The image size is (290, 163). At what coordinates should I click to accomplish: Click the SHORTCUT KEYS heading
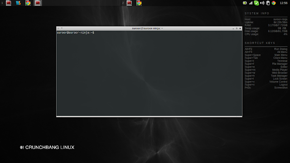[260, 43]
